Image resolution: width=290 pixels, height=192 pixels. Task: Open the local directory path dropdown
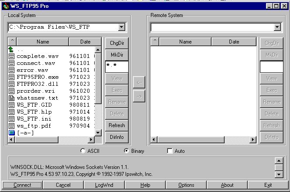[x=121, y=27]
